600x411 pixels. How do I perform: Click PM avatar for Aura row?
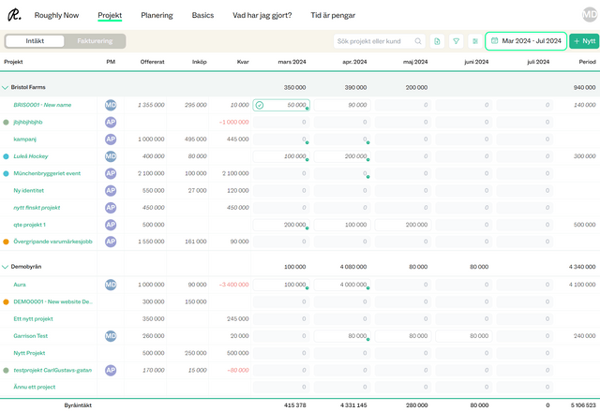click(111, 285)
